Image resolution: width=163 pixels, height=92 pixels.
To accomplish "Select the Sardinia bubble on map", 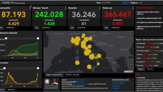I will pos(77,63).
